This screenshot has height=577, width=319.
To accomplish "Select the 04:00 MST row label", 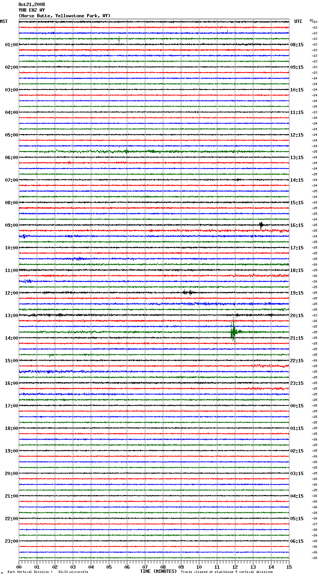I will tap(12, 112).
